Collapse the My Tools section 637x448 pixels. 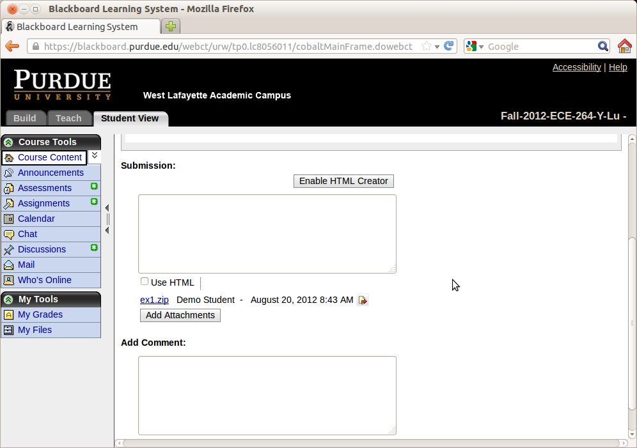coord(8,299)
